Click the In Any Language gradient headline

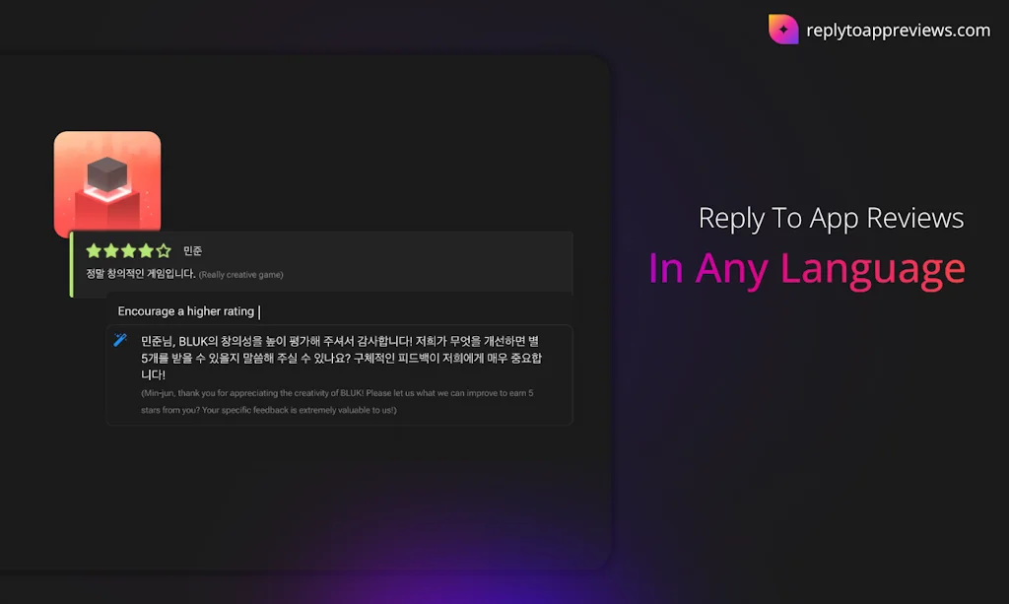pyautogui.click(x=807, y=269)
